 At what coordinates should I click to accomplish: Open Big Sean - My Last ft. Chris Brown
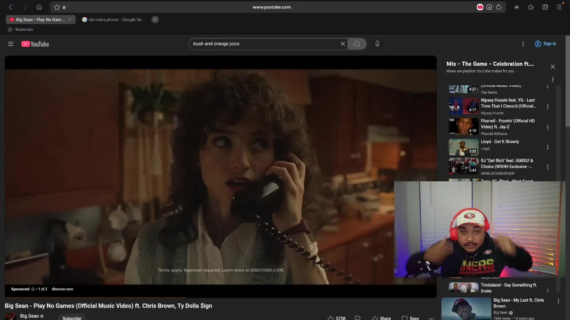click(x=519, y=303)
